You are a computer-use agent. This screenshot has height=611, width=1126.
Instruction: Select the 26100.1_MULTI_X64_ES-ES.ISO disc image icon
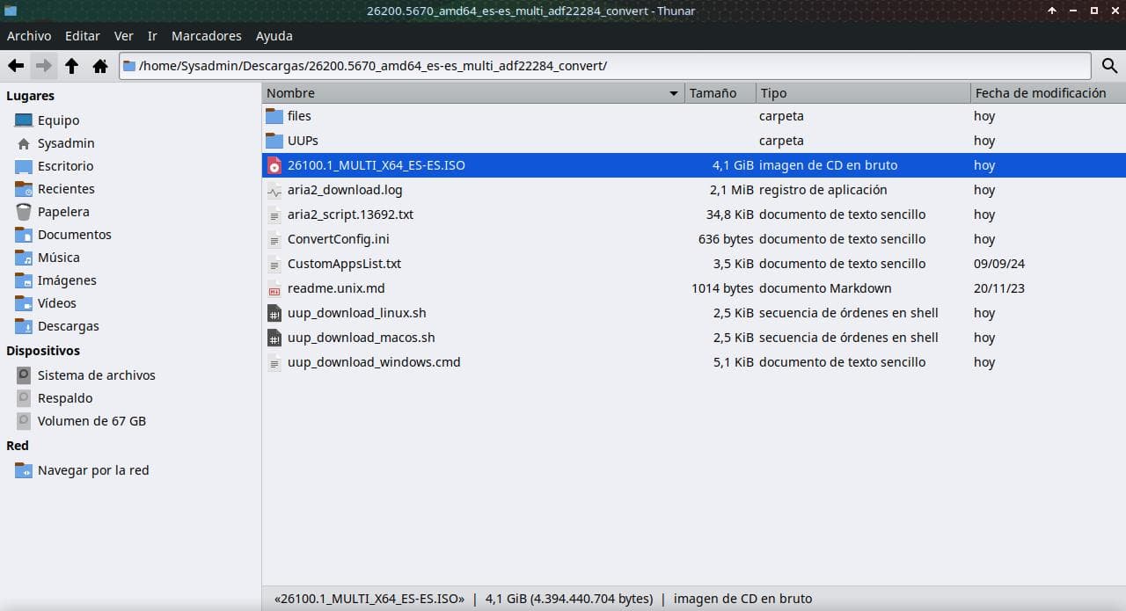tap(274, 165)
